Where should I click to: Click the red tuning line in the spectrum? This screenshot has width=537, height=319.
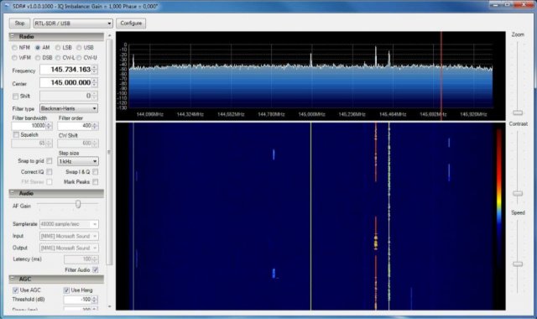point(441,76)
